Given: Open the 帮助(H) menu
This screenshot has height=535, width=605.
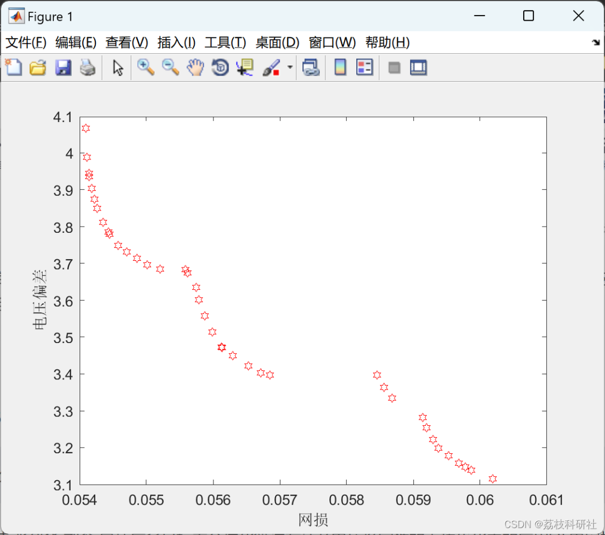Looking at the screenshot, I should click(388, 43).
